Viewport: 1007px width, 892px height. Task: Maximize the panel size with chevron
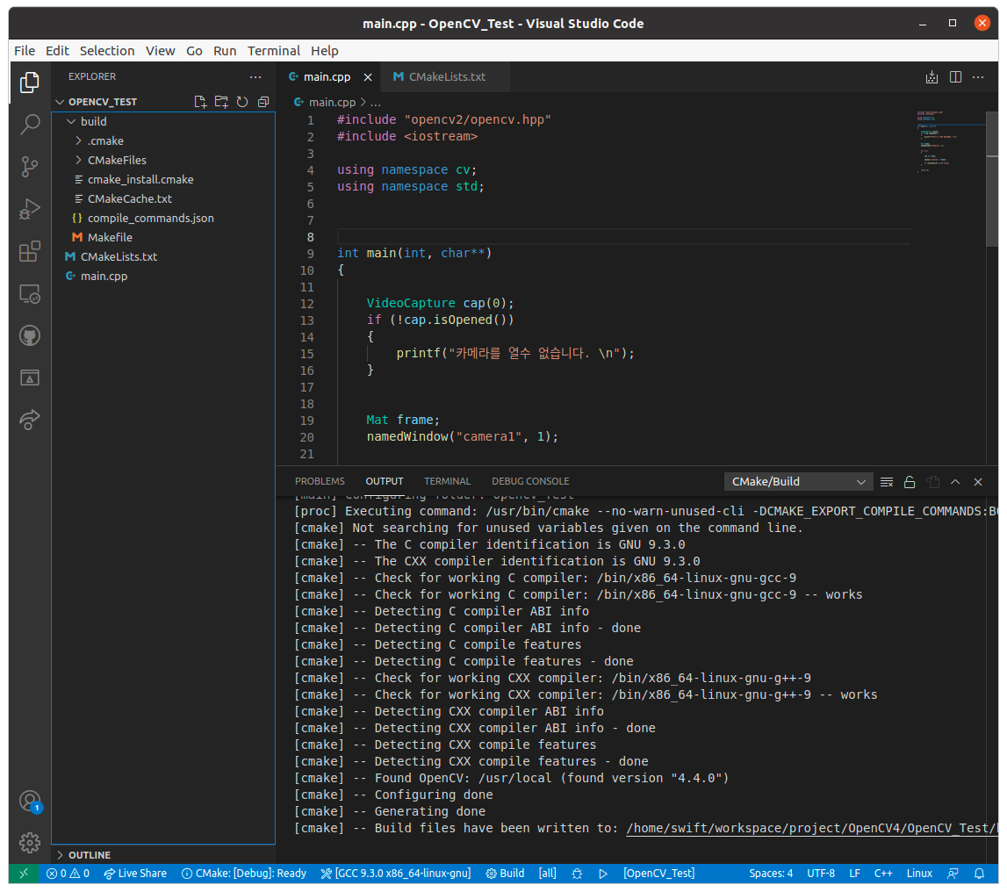click(x=955, y=482)
